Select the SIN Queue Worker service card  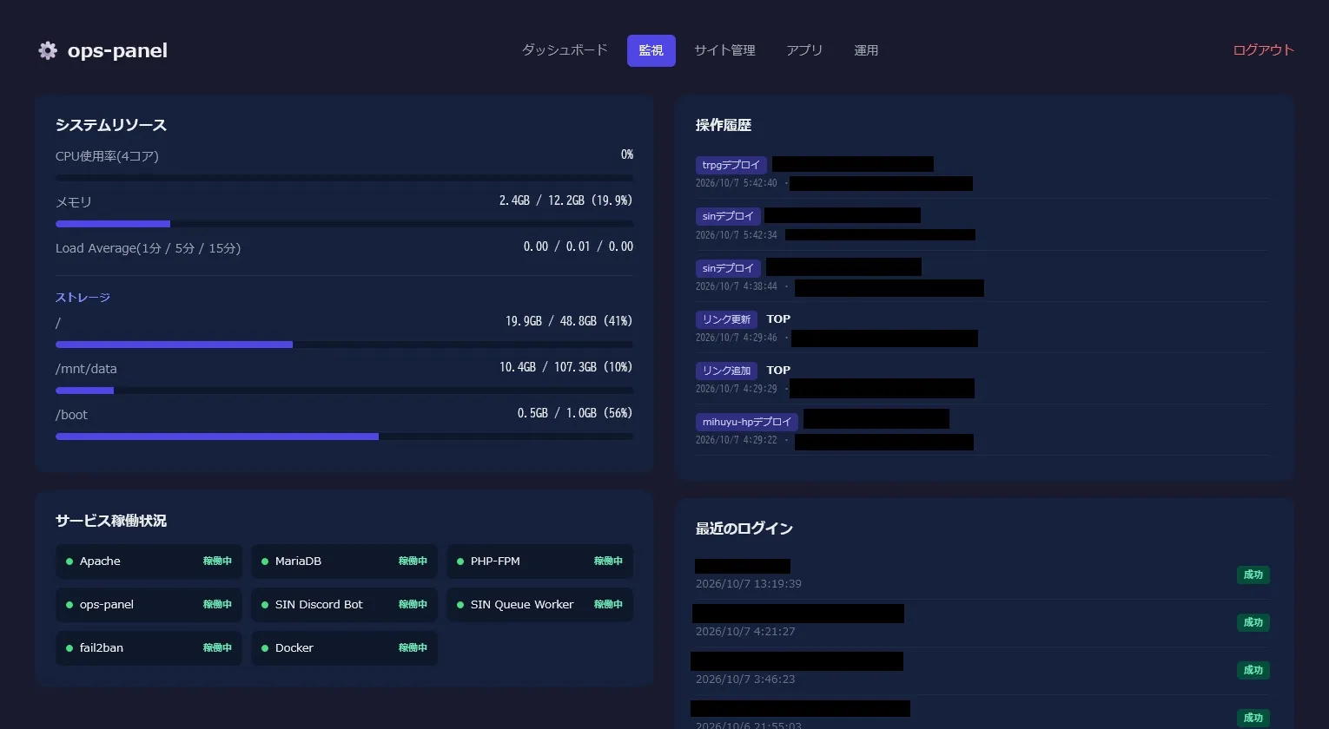539,605
